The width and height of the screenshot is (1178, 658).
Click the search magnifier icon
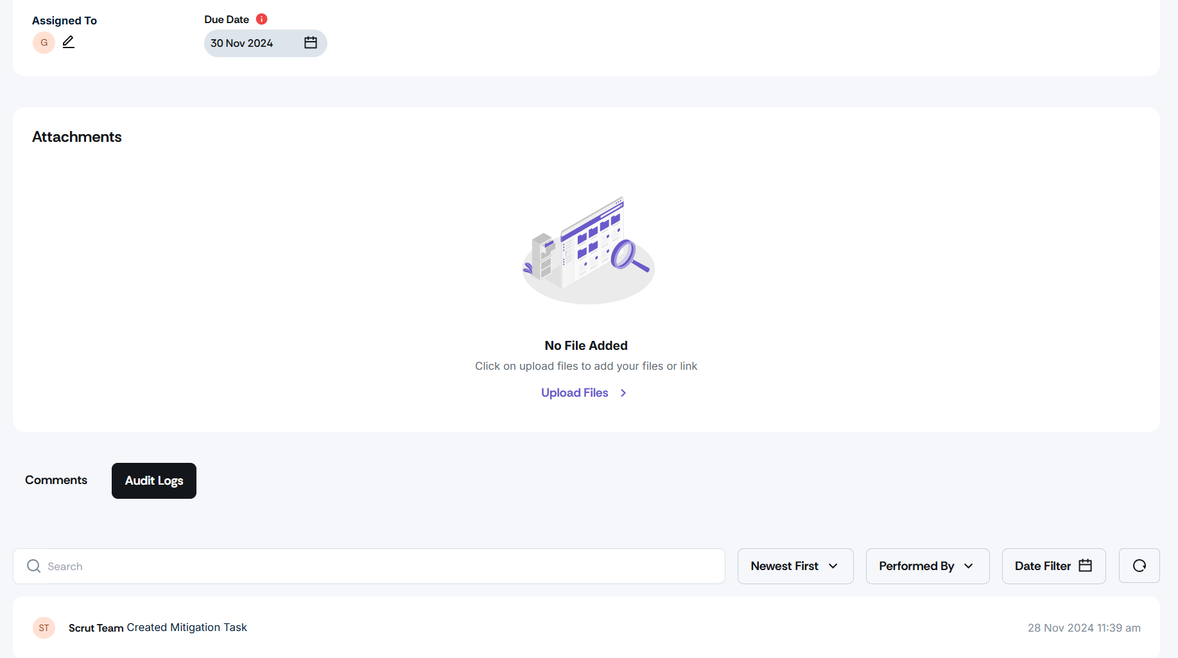[33, 566]
